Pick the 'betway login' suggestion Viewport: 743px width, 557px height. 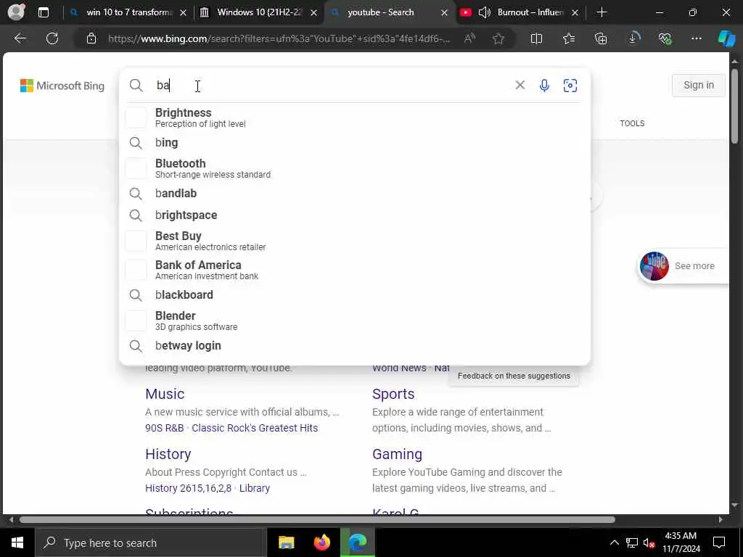coord(354,346)
